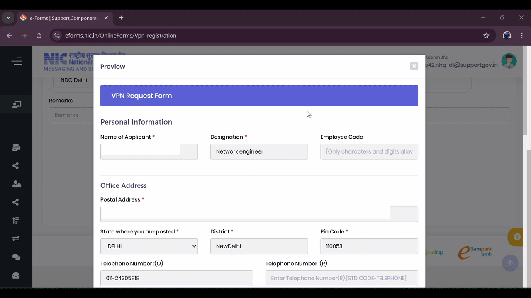531x298 pixels.
Task: Open the hamburger navigation menu
Action: (17, 61)
